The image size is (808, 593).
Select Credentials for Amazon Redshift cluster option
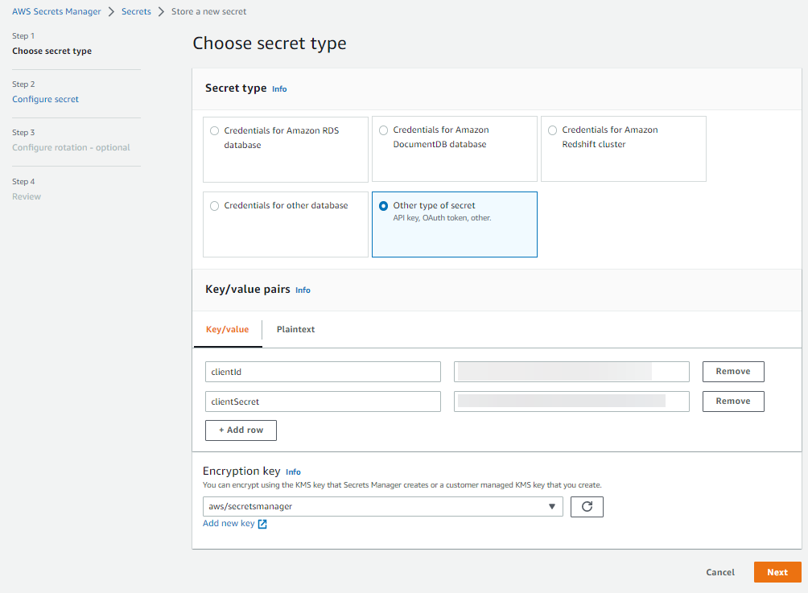click(x=552, y=130)
